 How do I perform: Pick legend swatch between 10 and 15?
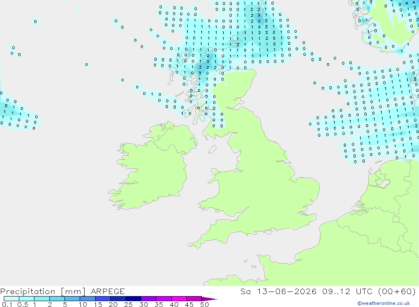tap(88, 299)
